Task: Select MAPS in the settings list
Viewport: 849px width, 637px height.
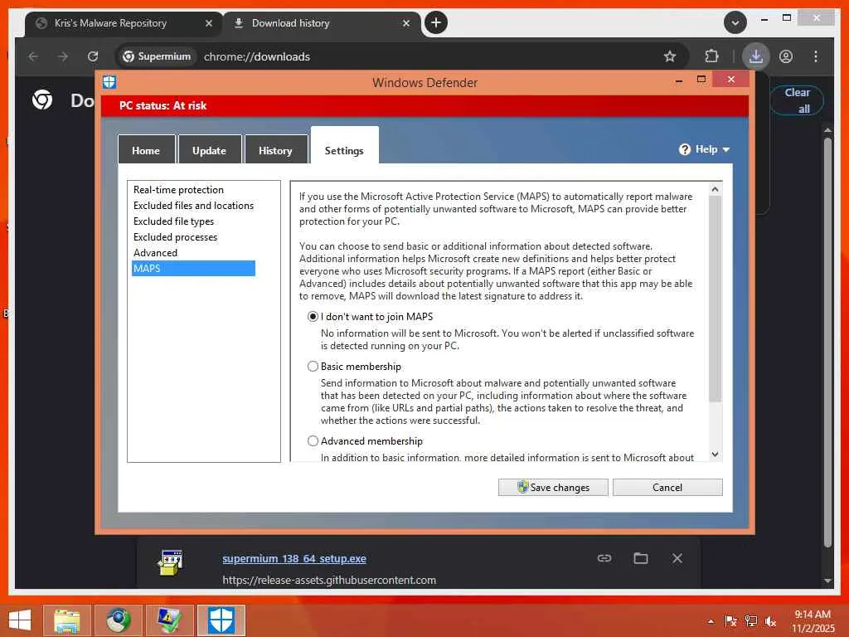Action: pyautogui.click(x=193, y=268)
